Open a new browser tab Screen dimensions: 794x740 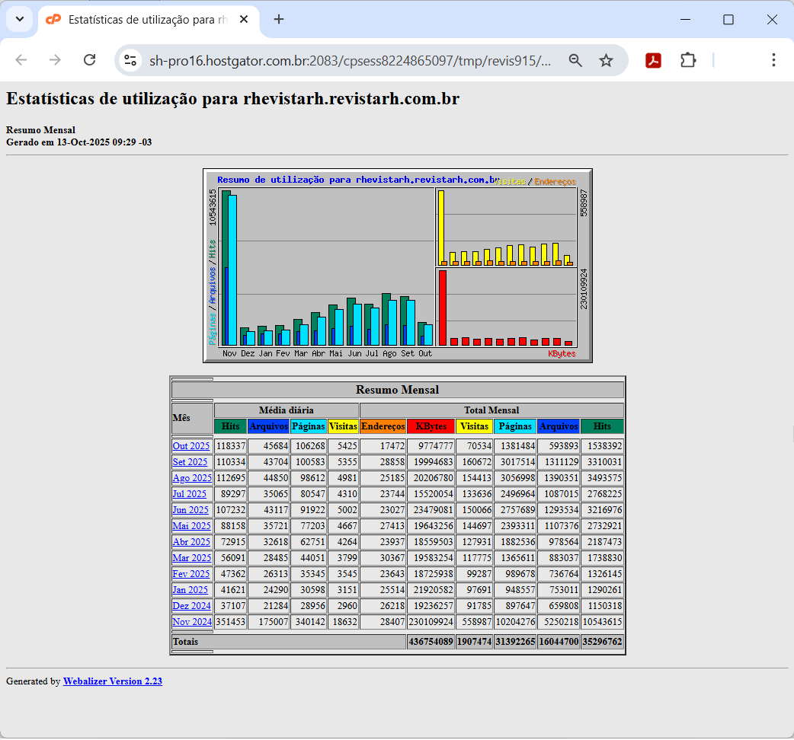pyautogui.click(x=279, y=19)
